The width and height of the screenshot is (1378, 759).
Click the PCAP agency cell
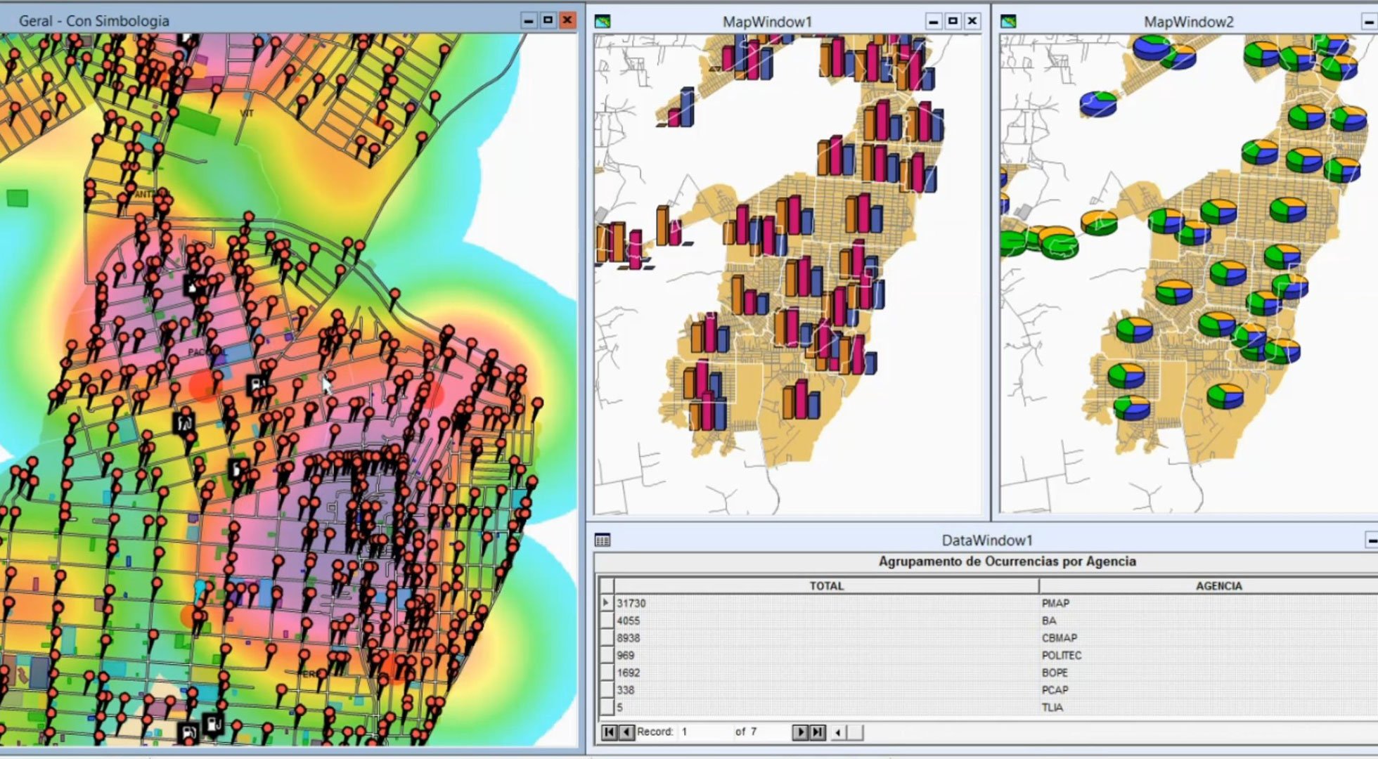[1209, 690]
